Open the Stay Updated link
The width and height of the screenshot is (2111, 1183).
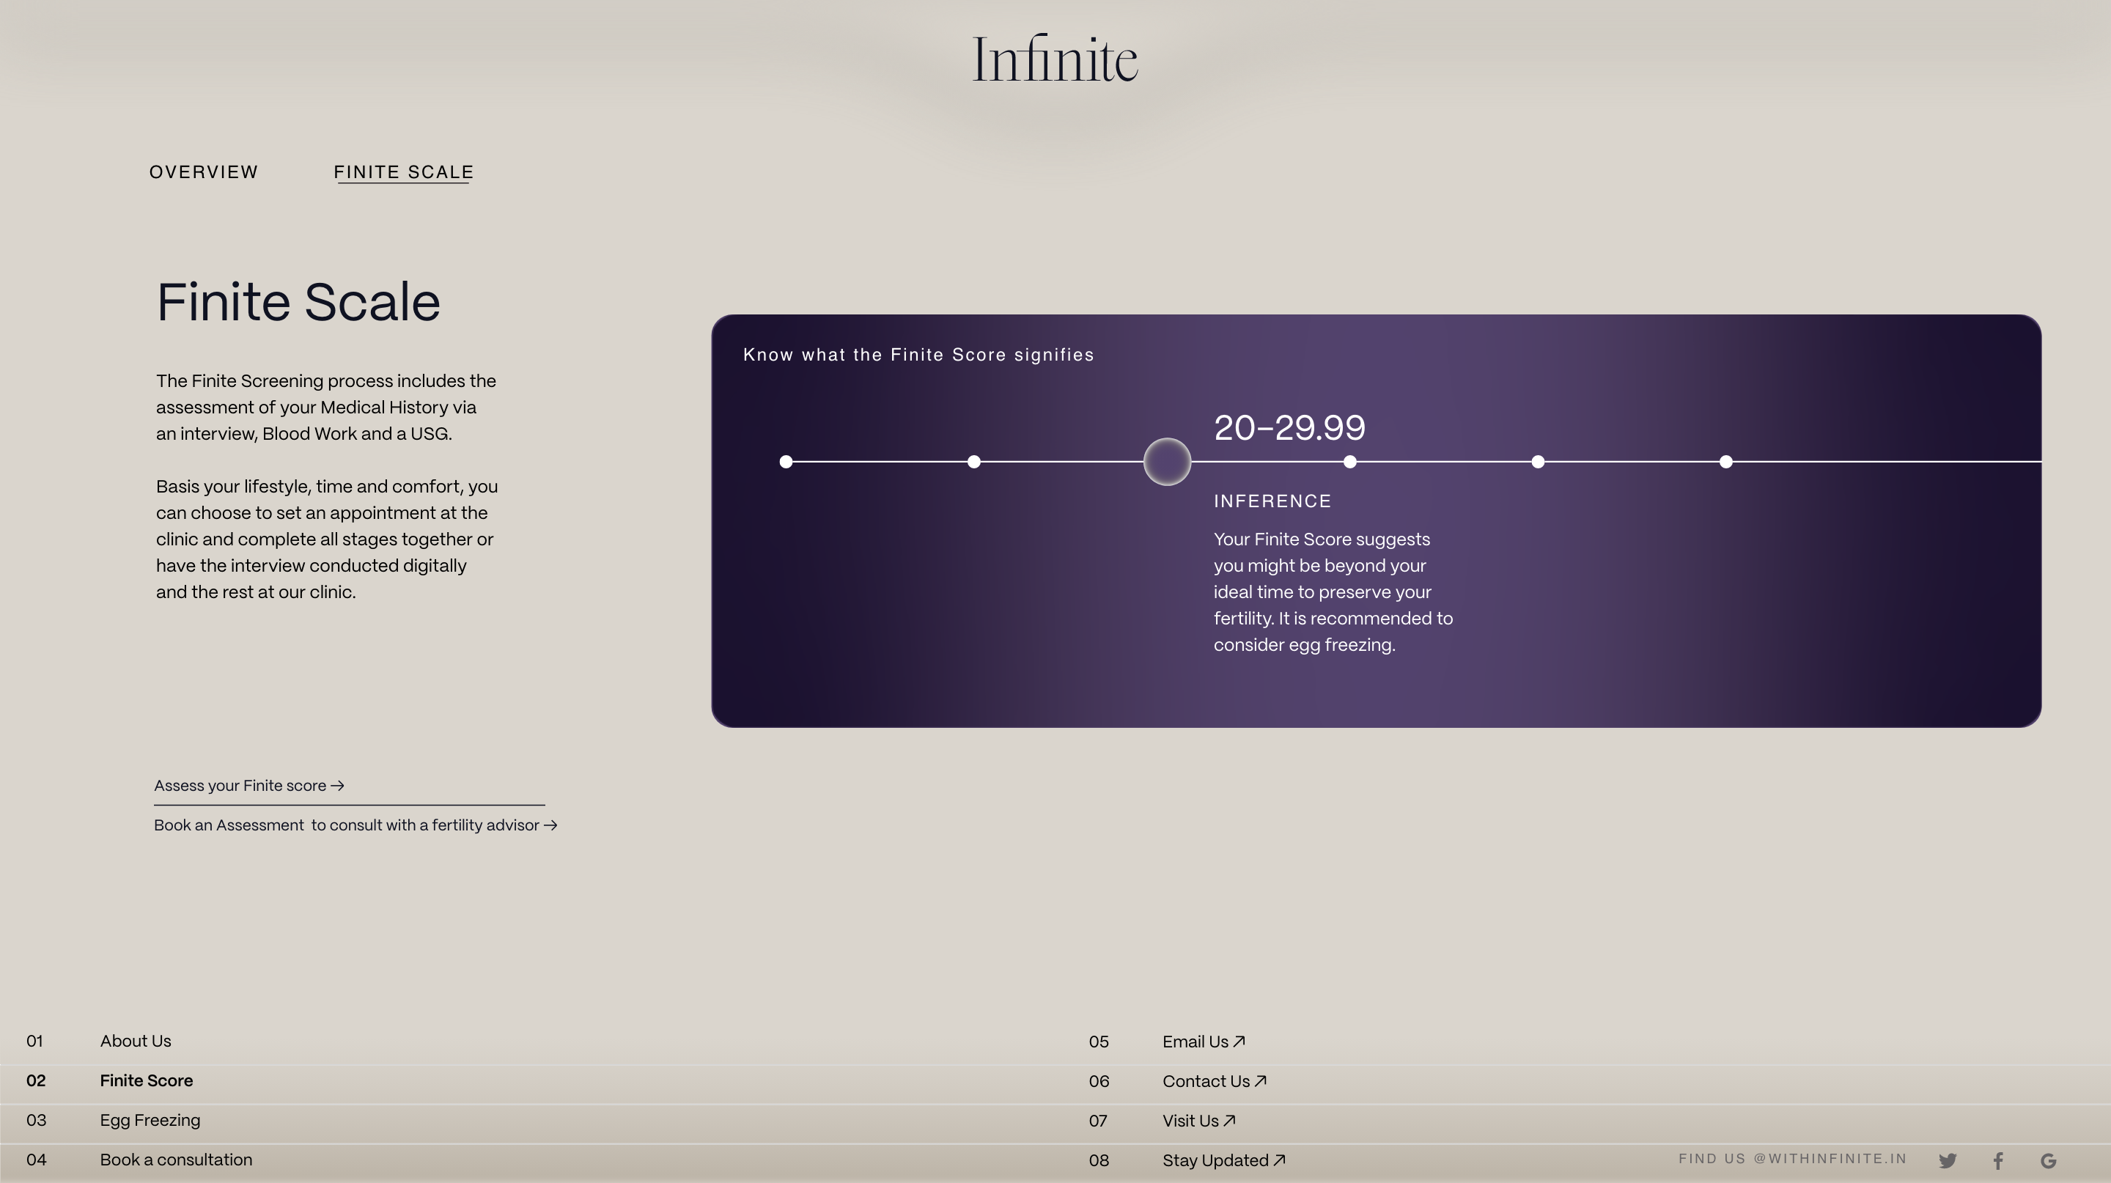coord(1223,1161)
